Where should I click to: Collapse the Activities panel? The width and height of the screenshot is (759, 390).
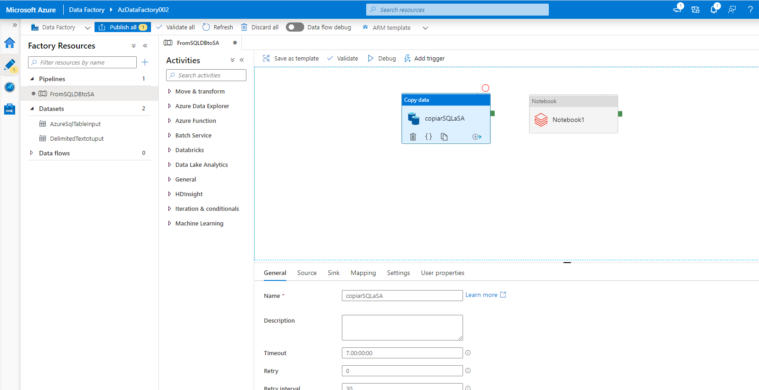(242, 60)
